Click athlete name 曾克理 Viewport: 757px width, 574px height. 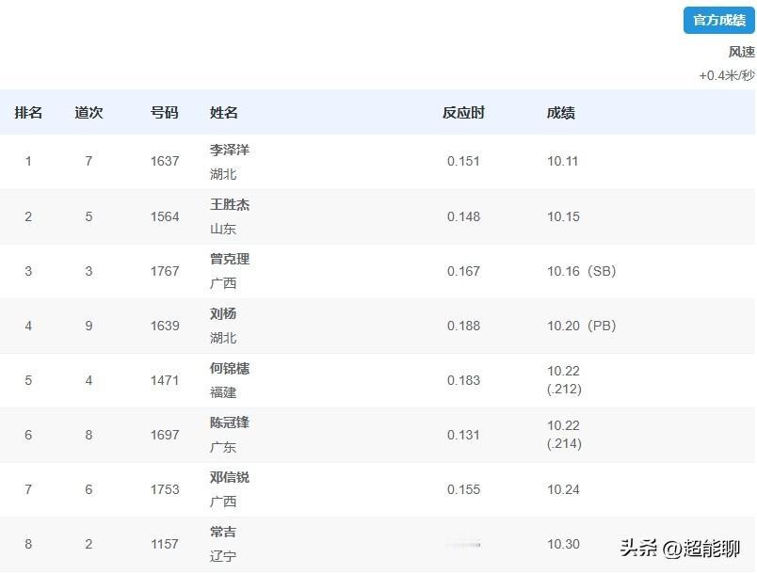tap(230, 259)
